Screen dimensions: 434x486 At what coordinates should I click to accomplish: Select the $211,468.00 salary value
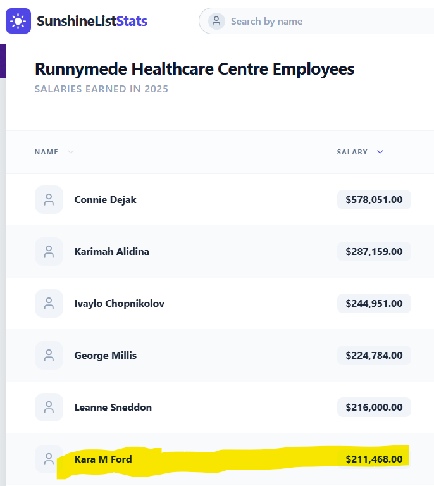pyautogui.click(x=374, y=459)
